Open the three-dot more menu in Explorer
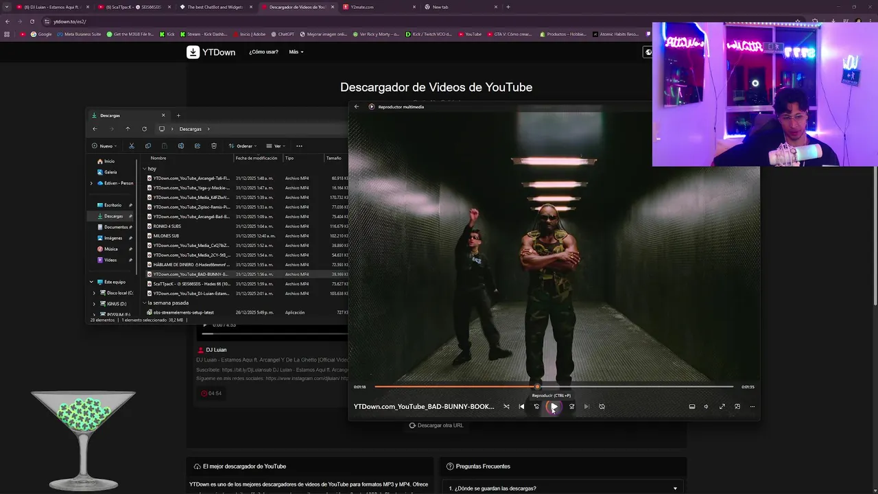The height and width of the screenshot is (494, 878). [299, 145]
